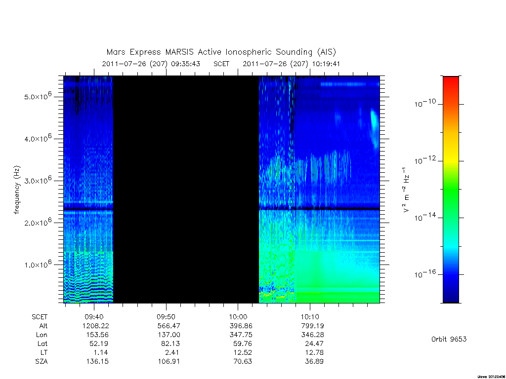Screen dimensions: 506x379
Task: Click longitude value 347.75
Action: click(241, 335)
